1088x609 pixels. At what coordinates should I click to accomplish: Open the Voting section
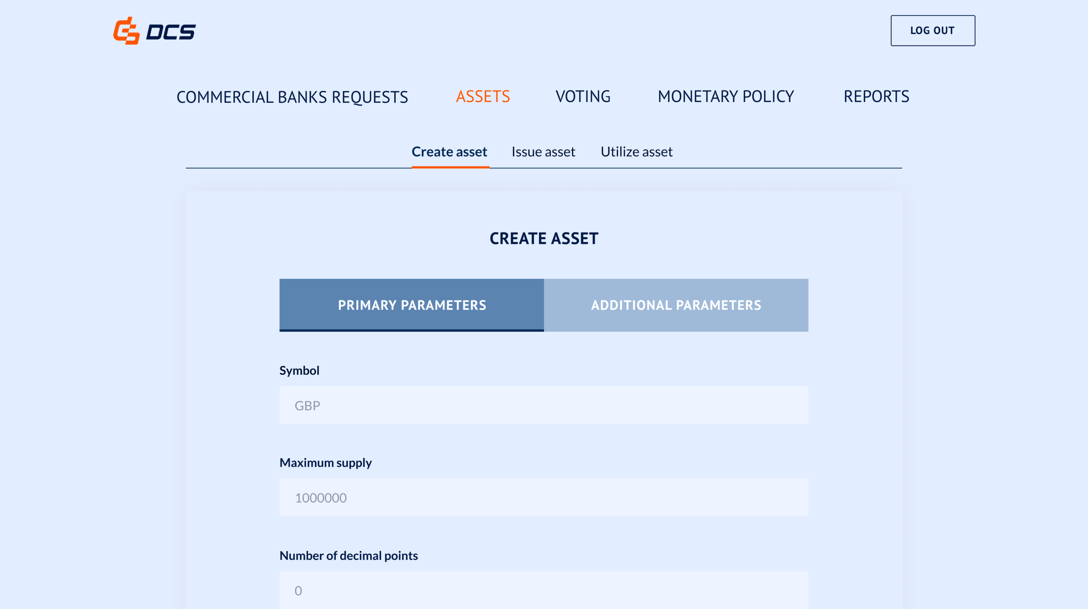583,97
